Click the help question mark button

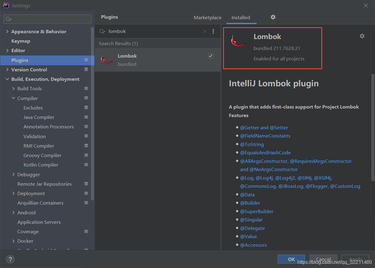coord(10,259)
